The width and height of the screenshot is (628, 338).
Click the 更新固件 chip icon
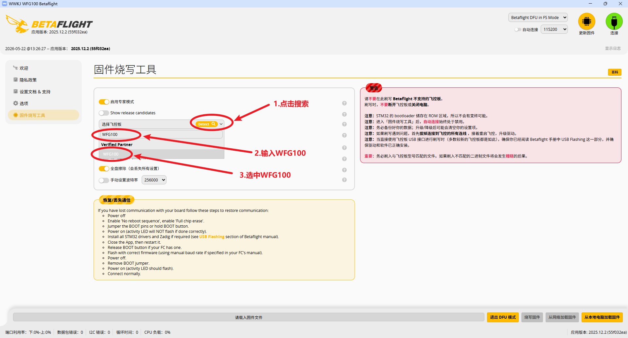click(586, 21)
